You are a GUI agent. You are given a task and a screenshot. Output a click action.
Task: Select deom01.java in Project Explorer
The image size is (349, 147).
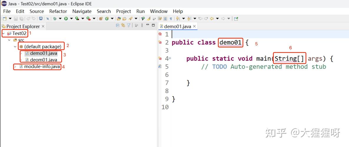[x=43, y=60]
